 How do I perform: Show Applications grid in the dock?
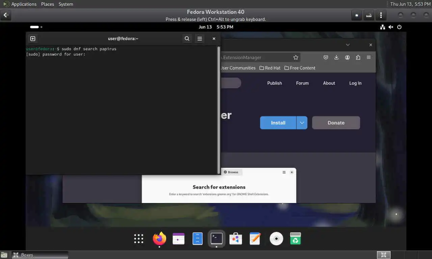pyautogui.click(x=139, y=239)
